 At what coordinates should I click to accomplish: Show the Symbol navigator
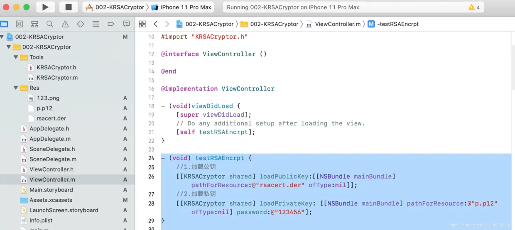point(34,24)
